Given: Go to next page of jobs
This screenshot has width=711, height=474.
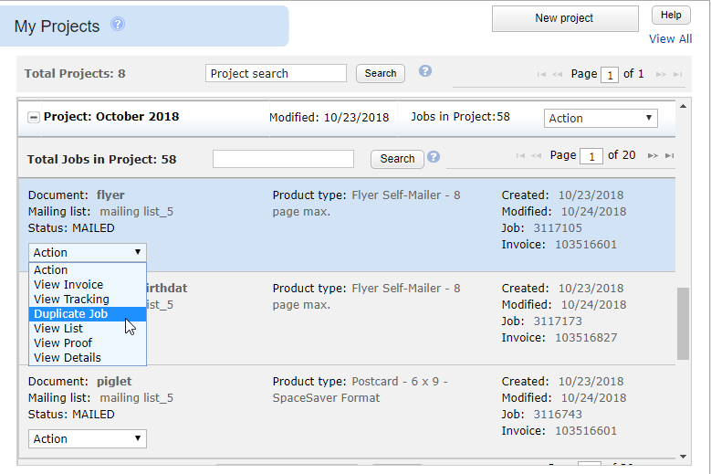Looking at the screenshot, I should coord(652,156).
